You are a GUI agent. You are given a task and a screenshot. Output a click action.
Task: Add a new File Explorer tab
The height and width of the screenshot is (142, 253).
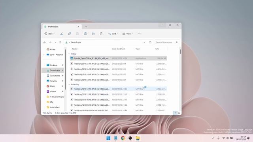point(86,26)
